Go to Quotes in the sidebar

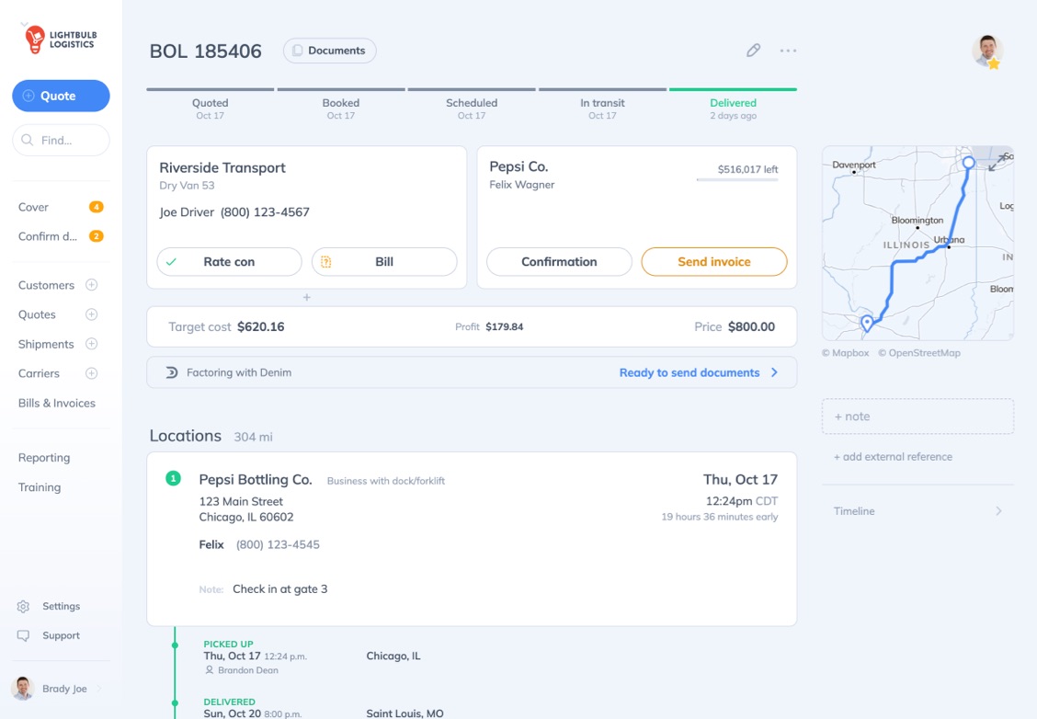(37, 314)
